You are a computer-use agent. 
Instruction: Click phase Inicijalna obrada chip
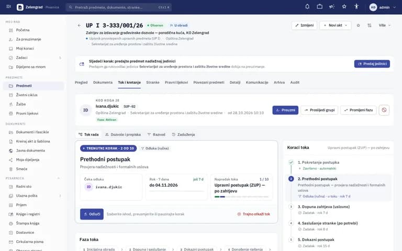[99, 249]
